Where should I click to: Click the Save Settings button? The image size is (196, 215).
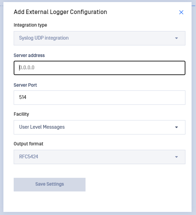click(50, 185)
